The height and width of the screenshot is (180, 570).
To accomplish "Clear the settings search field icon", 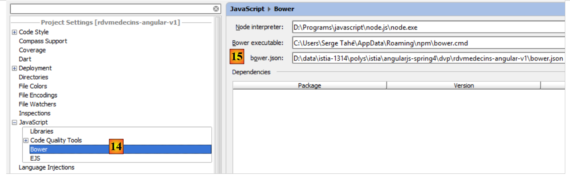I will pos(216,9).
